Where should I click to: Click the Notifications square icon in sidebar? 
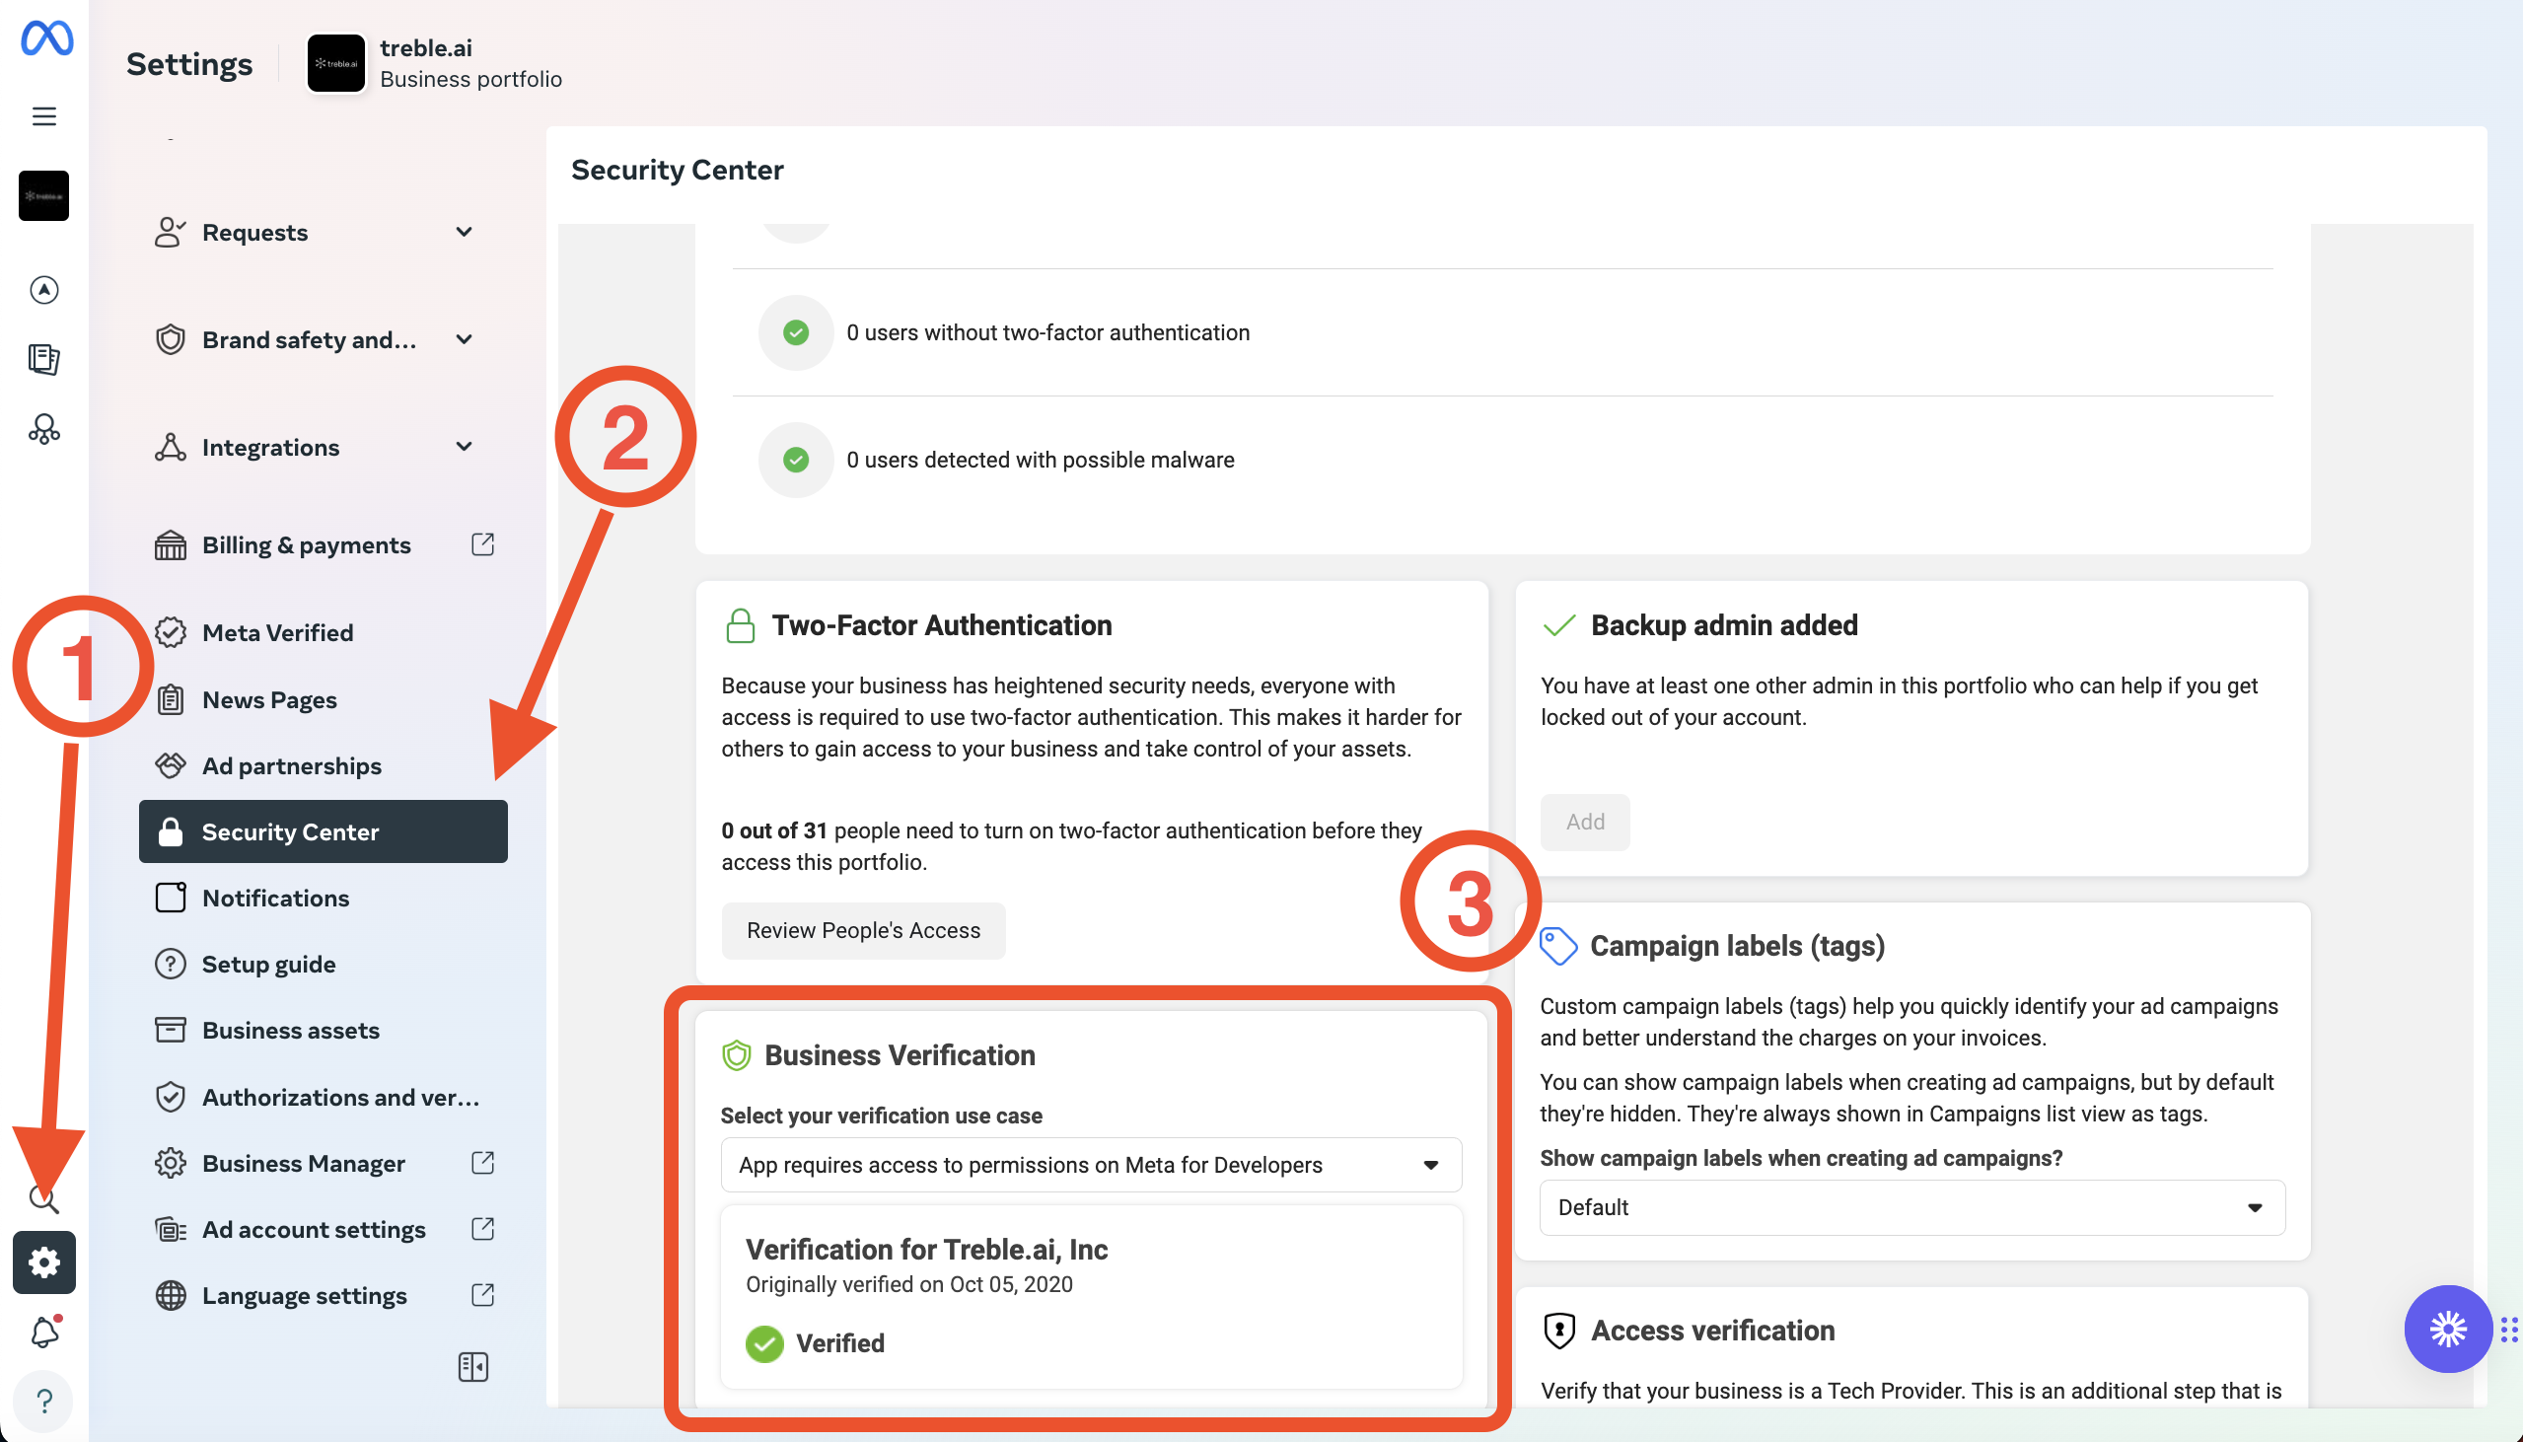coord(171,898)
